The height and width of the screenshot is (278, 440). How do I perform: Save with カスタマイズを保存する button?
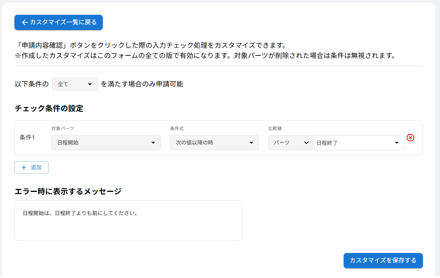(383, 260)
